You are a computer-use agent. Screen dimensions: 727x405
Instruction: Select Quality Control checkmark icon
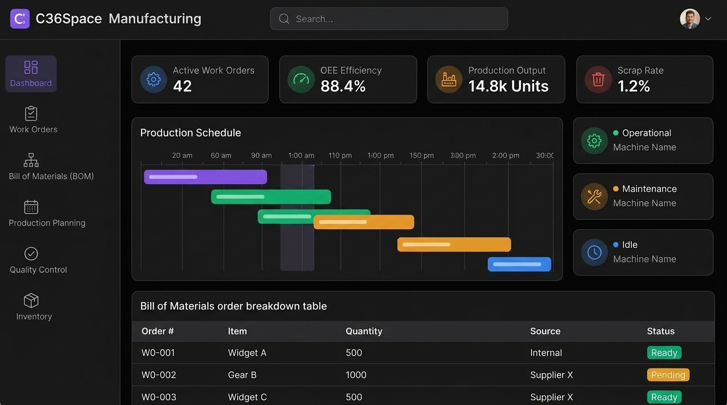(x=31, y=254)
